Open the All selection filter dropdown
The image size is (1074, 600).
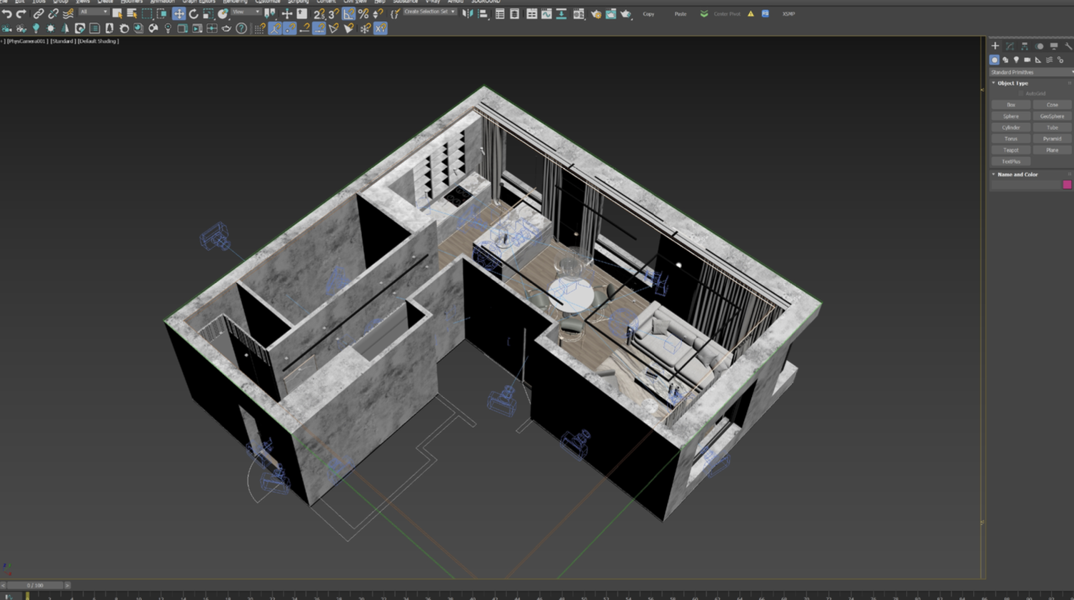pyautogui.click(x=94, y=12)
